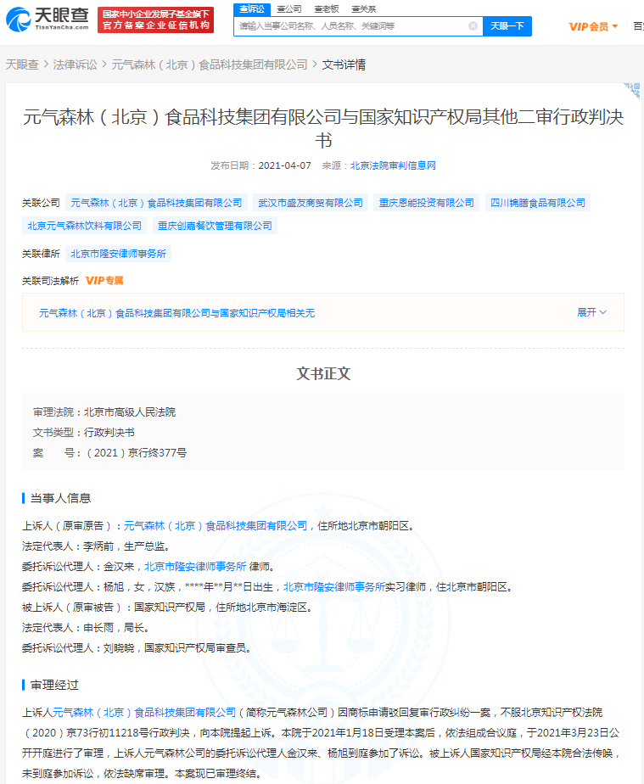The width and height of the screenshot is (644, 784).
Task: Click the red official credit agency badge
Action: point(155,20)
